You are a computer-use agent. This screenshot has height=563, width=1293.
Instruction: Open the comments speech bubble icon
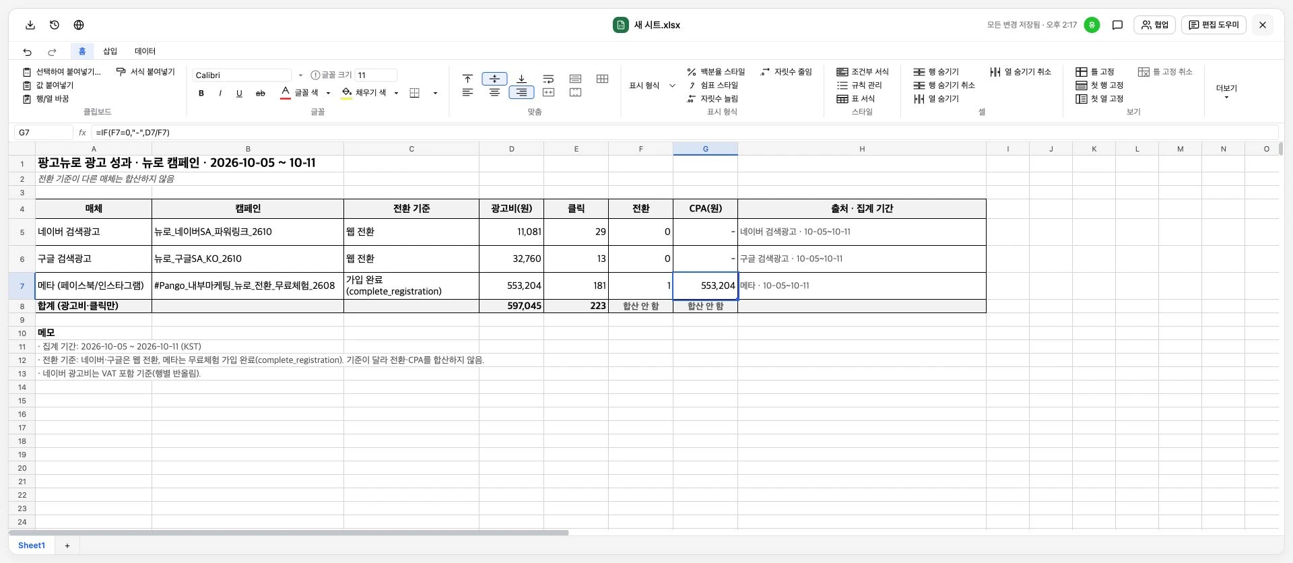pos(1117,25)
